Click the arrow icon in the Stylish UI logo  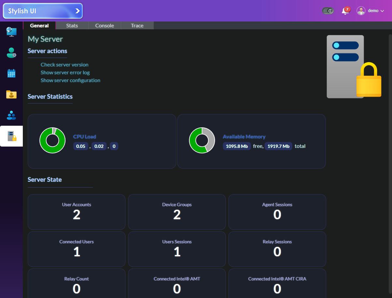(x=77, y=11)
